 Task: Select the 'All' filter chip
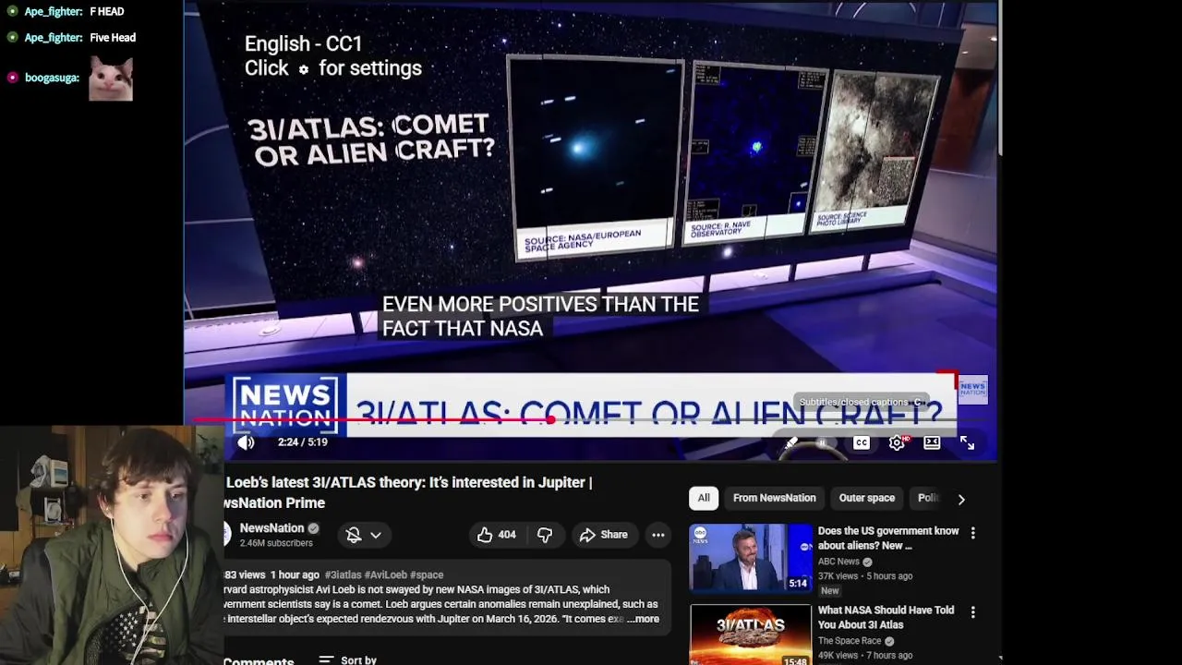[x=704, y=498]
